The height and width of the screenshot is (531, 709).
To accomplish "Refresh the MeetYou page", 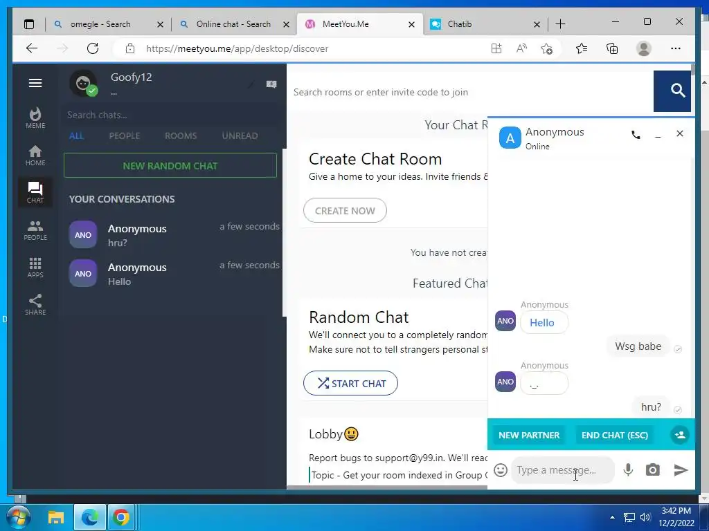I will [x=93, y=48].
